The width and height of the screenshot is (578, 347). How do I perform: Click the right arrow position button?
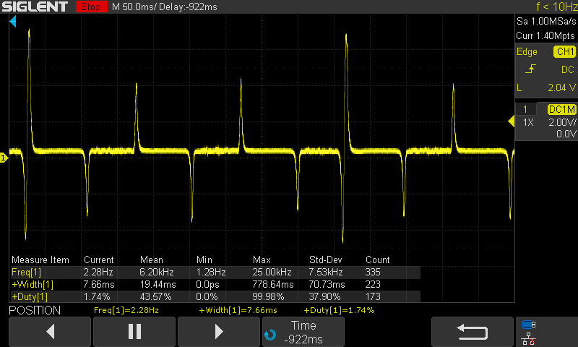tap(219, 332)
